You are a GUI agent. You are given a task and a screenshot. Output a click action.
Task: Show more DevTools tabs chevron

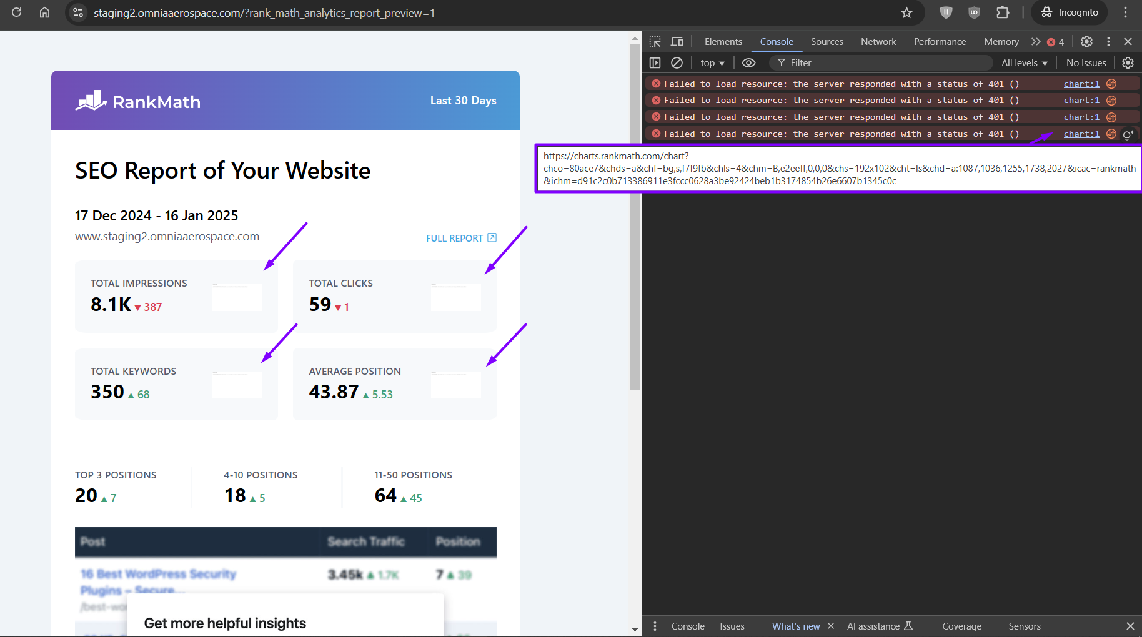coord(1036,42)
